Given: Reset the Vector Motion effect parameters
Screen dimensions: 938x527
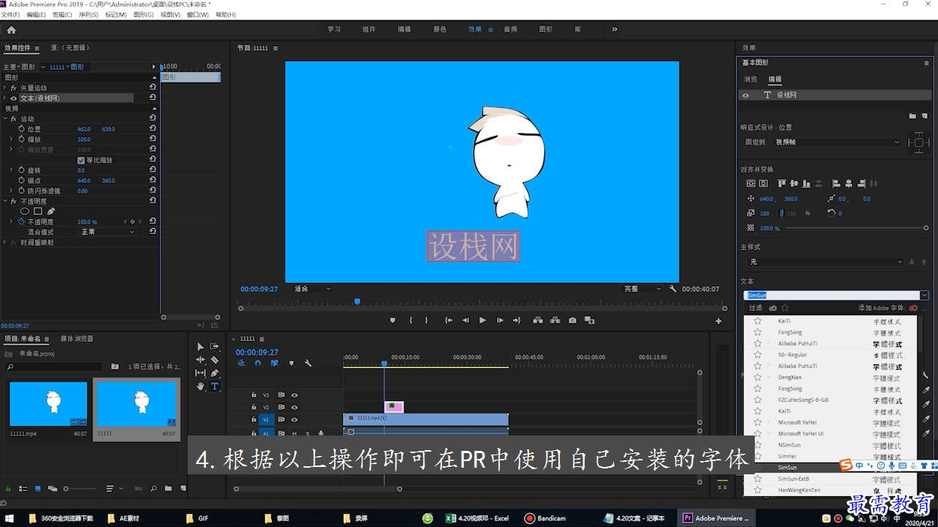Looking at the screenshot, I should pyautogui.click(x=152, y=87).
